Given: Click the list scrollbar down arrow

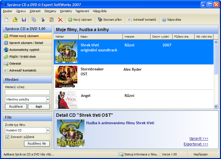Looking at the screenshot, I should [216, 107].
